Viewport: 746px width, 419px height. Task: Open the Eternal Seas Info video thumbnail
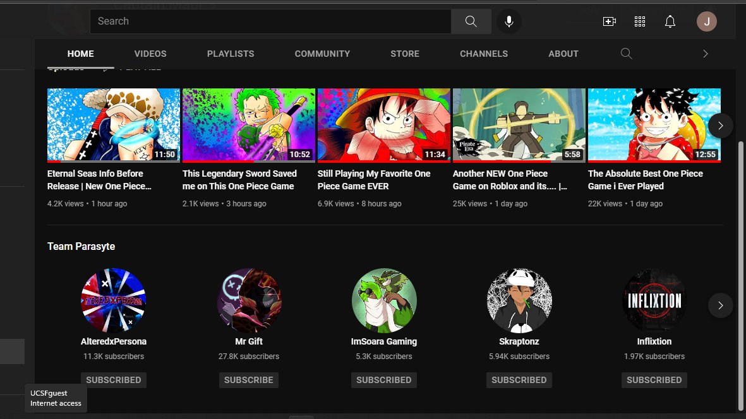pyautogui.click(x=114, y=125)
